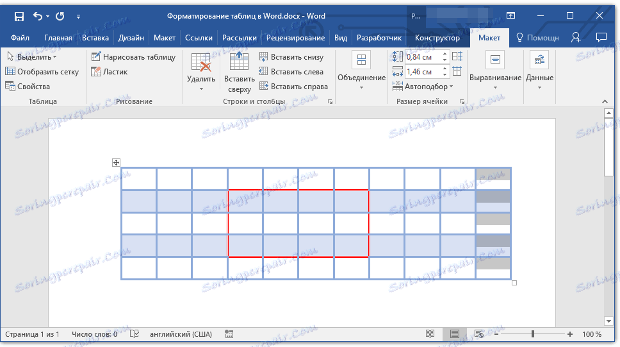
Task: Click Вставить справа
Action: pos(293,87)
